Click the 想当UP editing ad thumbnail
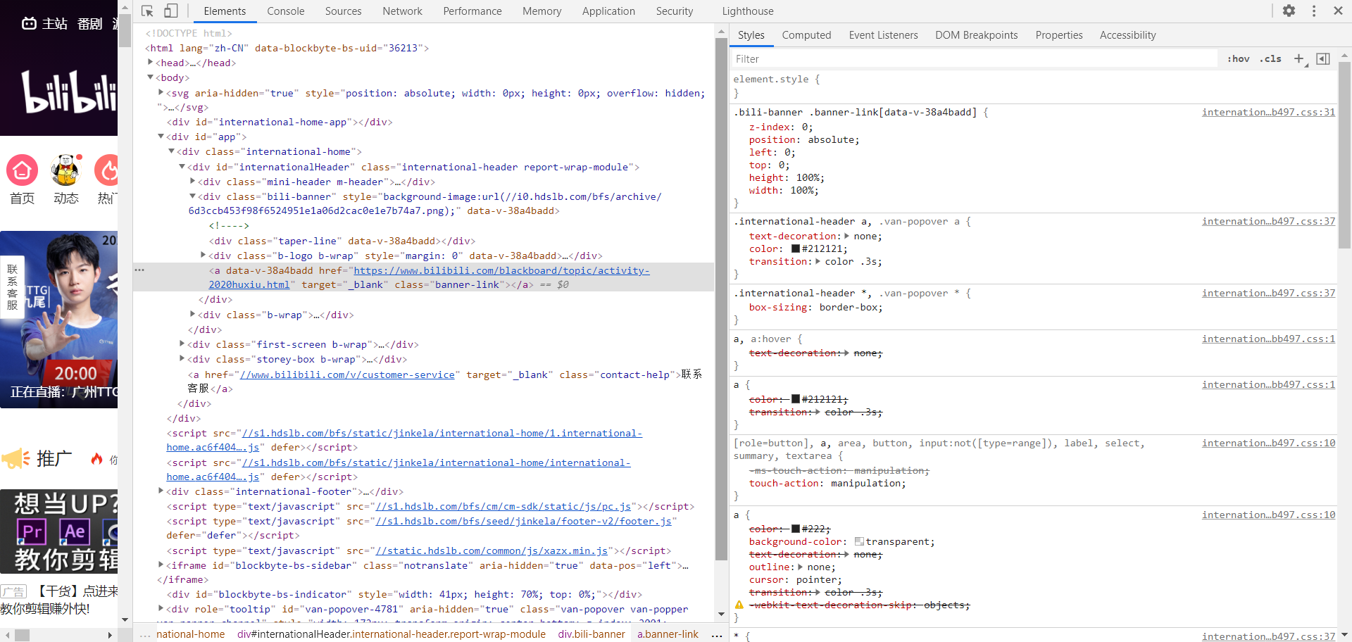Viewport: 1352px width, 642px height. coord(59,531)
